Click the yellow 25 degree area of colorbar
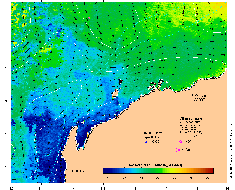Image resolution: width=235 pixels, height=190 pixels. coord(174,171)
